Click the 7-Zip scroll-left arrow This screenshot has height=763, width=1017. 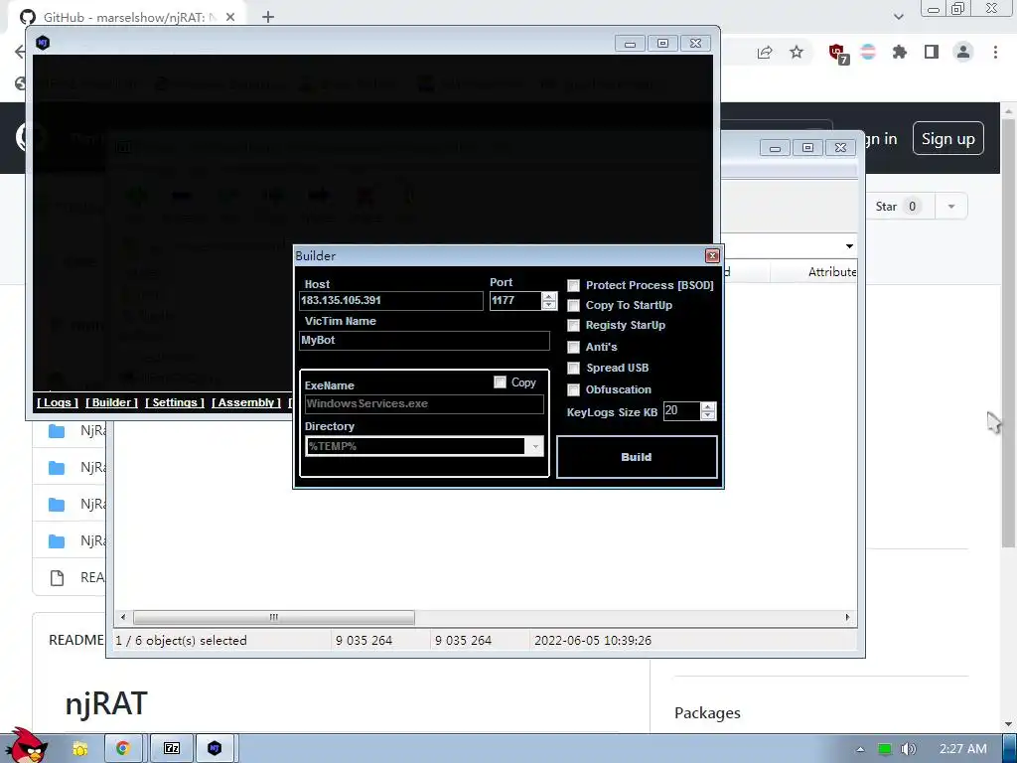(x=123, y=617)
